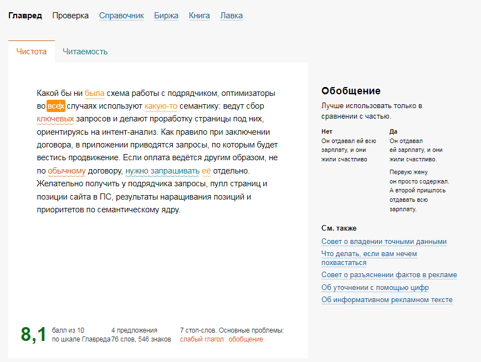Click the underlined word "какую-то"
The width and height of the screenshot is (481, 362).
coord(161,106)
